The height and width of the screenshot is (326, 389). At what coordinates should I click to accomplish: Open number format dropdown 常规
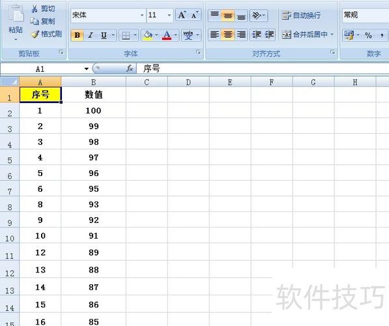[x=365, y=15]
